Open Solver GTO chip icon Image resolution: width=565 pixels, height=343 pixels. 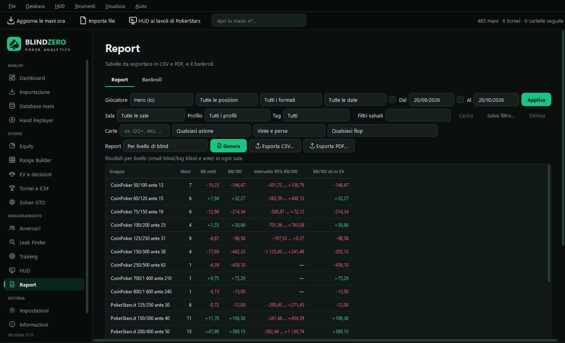[x=12, y=202]
